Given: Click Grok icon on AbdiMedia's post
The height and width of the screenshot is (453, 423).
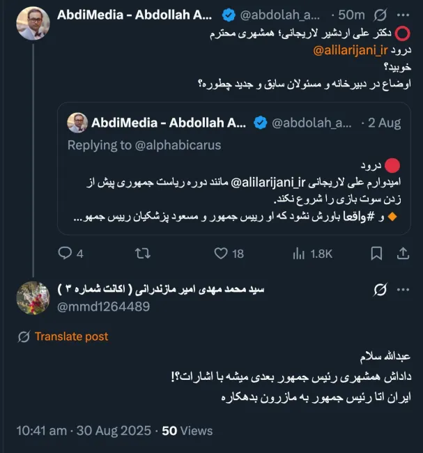Looking at the screenshot, I should click(380, 15).
